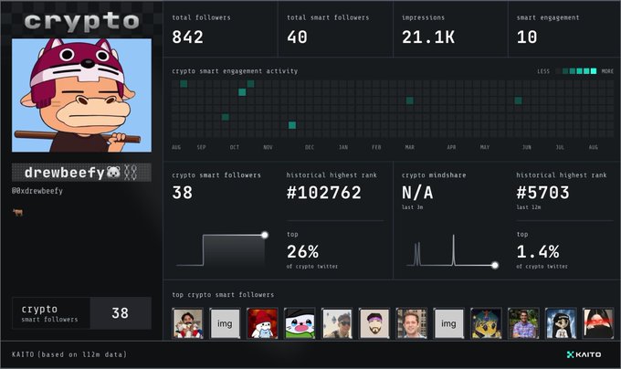Click the total smart followers value 40
This screenshot has height=369, width=621.
(x=297, y=37)
